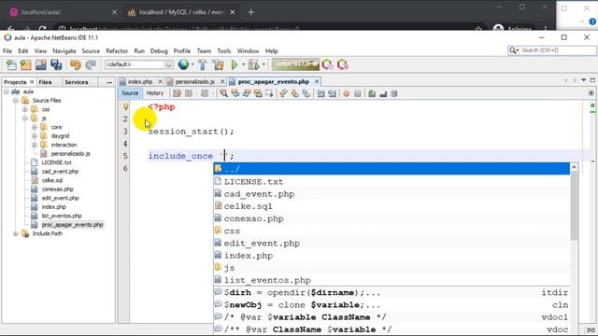Click the Redo toolbar icon
This screenshot has height=336, width=598.
click(91, 64)
